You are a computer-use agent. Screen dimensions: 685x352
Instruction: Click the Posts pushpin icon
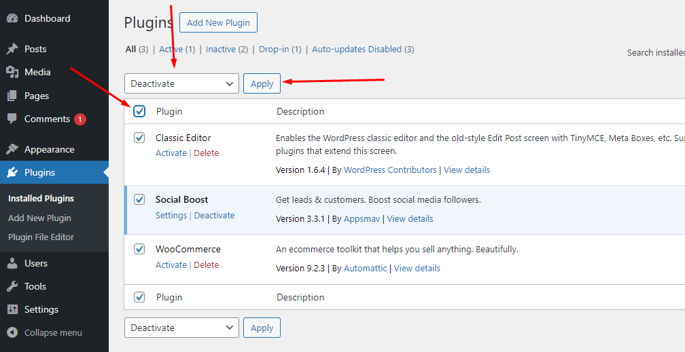[12, 49]
